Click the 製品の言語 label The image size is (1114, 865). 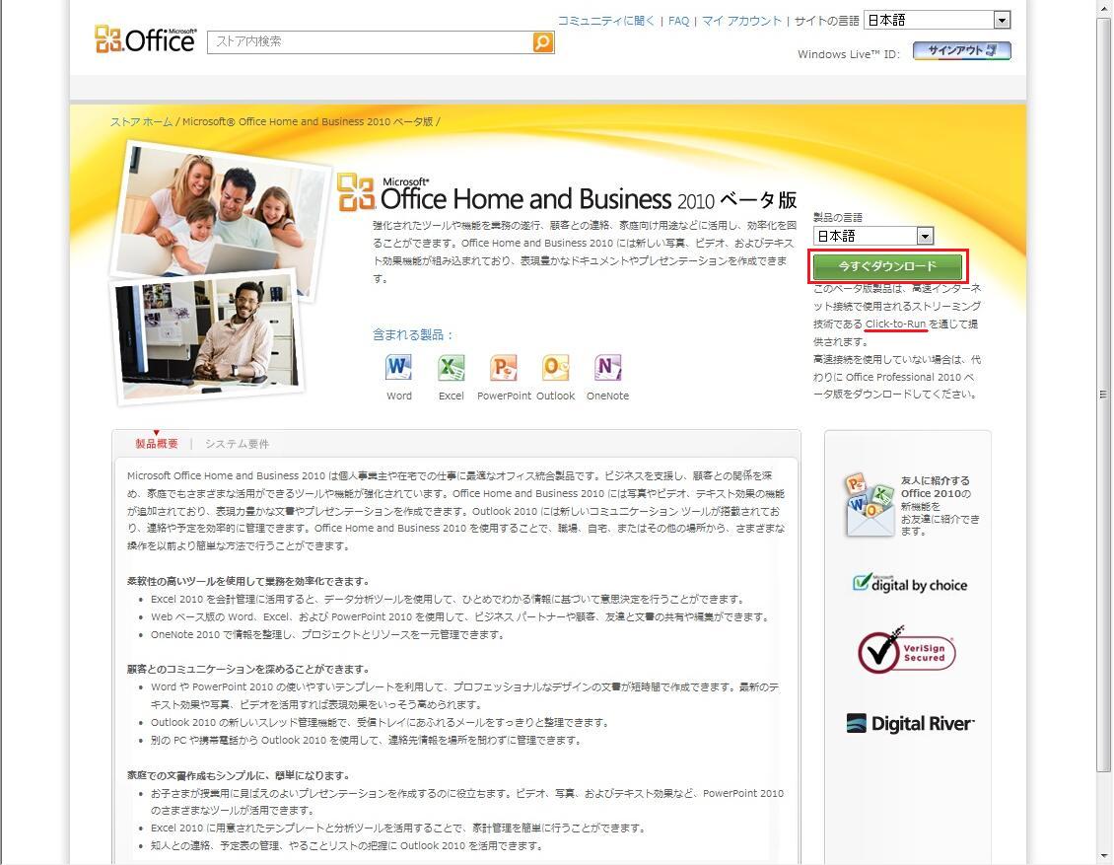click(x=838, y=218)
